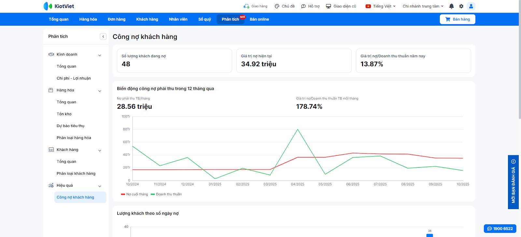Click the Bán hàng button
Viewport: 521px width, 237px height.
(458, 19)
